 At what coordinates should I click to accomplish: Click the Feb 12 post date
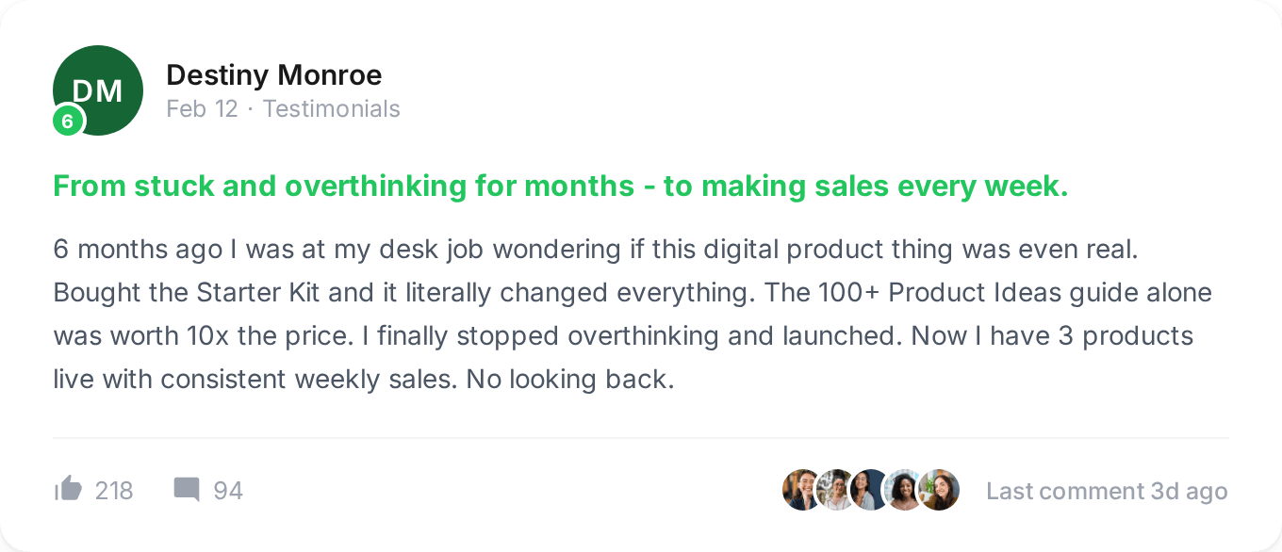(x=202, y=109)
